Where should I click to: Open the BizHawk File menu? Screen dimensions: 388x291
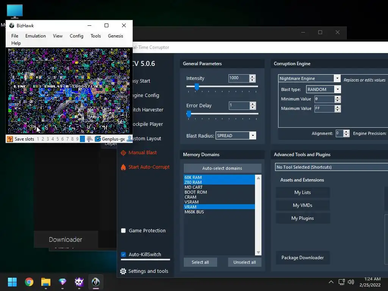(15, 36)
